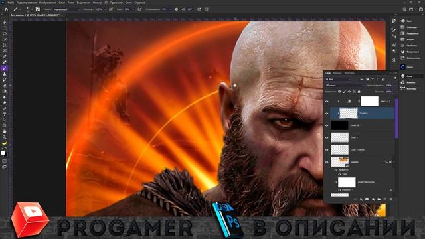Delete layer trash icon

[390, 199]
